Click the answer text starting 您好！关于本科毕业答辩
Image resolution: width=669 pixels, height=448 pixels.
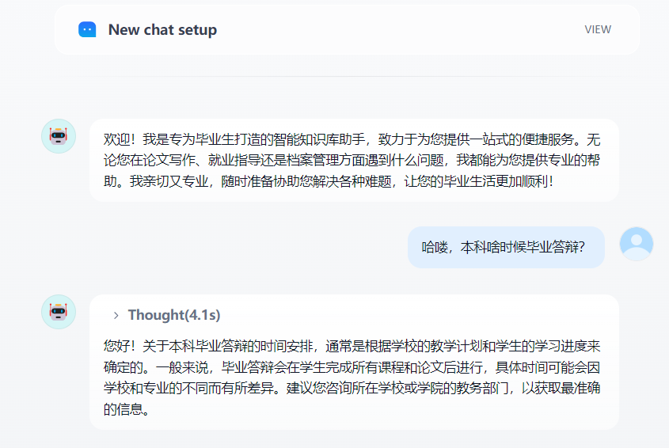[x=352, y=347]
